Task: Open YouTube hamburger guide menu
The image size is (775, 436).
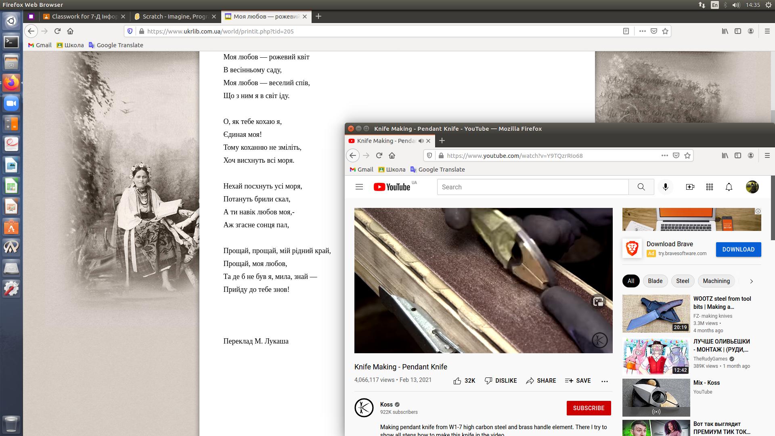Action: [359, 187]
